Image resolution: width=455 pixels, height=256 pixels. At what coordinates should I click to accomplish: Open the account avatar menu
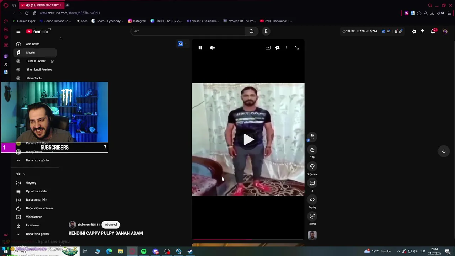pos(445,31)
